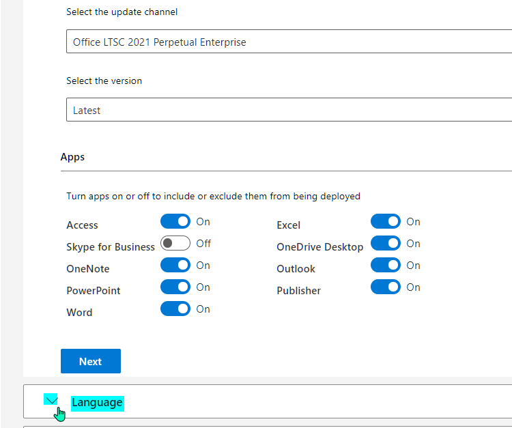Click the Skype for Business label
Image resolution: width=512 pixels, height=428 pixels.
[x=111, y=247]
